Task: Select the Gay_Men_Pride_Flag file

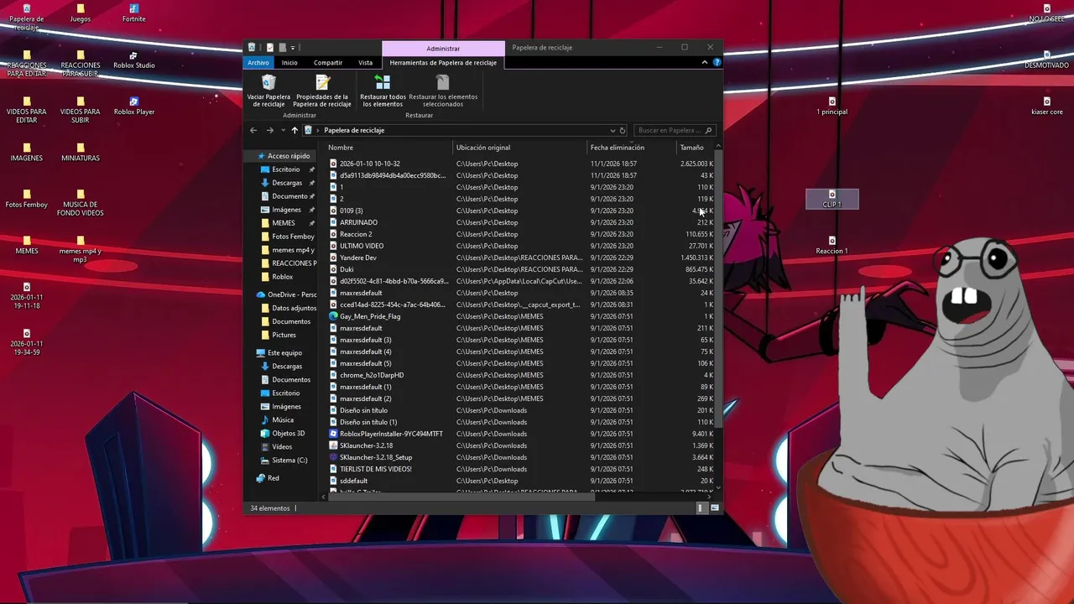Action: coord(365,316)
